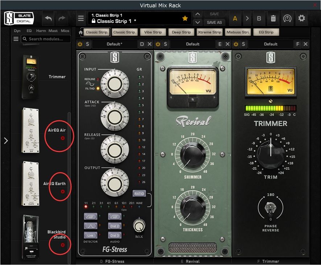321x265 pixels.
Task: Select the Mast module category
Action: click(53, 31)
